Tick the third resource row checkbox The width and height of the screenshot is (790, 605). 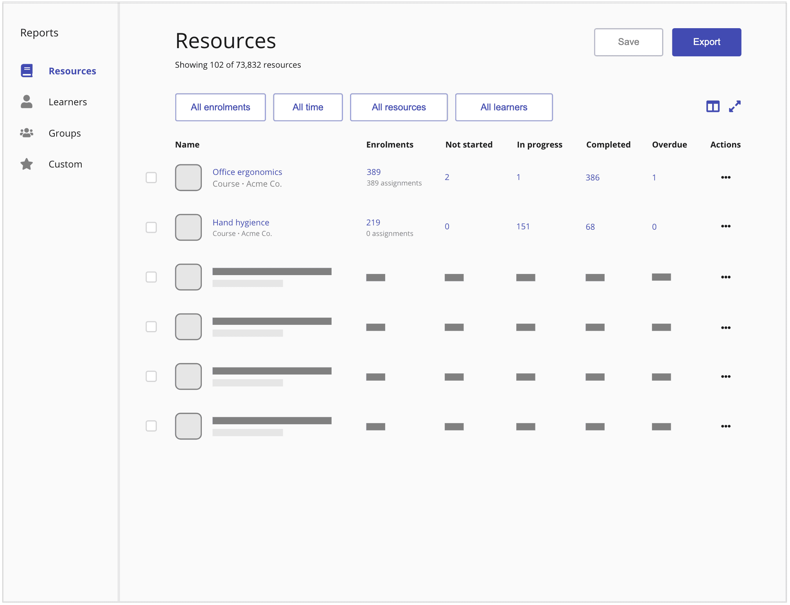pyautogui.click(x=151, y=277)
